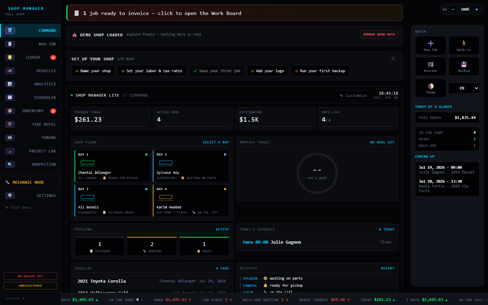Viewport: 488px width, 305px height.
Task: Check off Run your first backup step
Action: pyautogui.click(x=320, y=71)
